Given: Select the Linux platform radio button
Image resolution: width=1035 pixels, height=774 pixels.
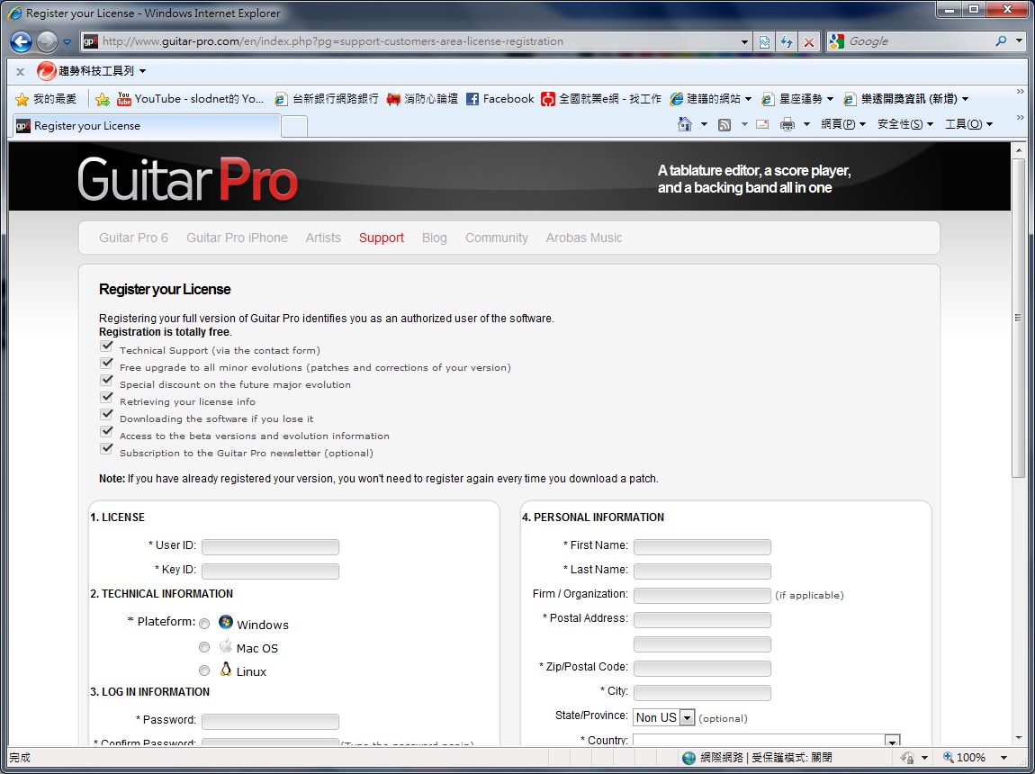Looking at the screenshot, I should [204, 670].
